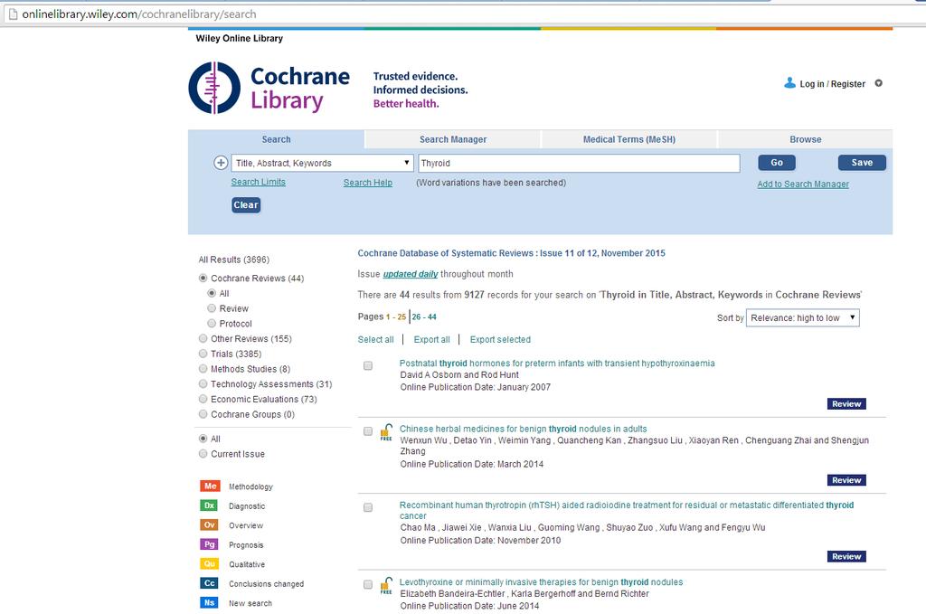Click free-access padlock on Levothyroxine result
Screen dimensions: 926x614
pyautogui.click(x=386, y=585)
